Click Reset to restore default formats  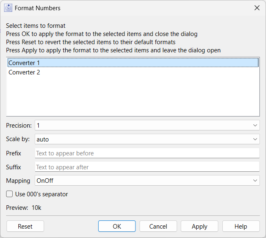(25, 226)
